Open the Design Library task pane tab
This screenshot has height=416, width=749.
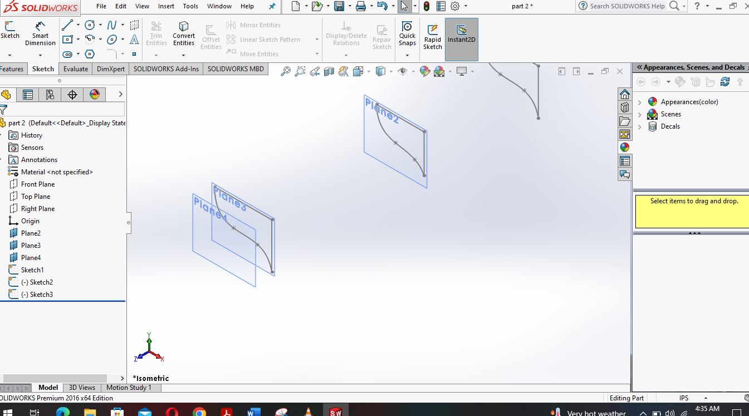click(625, 107)
